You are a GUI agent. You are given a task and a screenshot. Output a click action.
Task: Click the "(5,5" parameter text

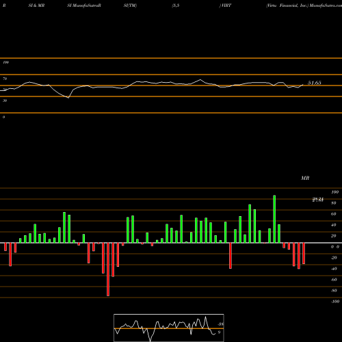[176, 5]
